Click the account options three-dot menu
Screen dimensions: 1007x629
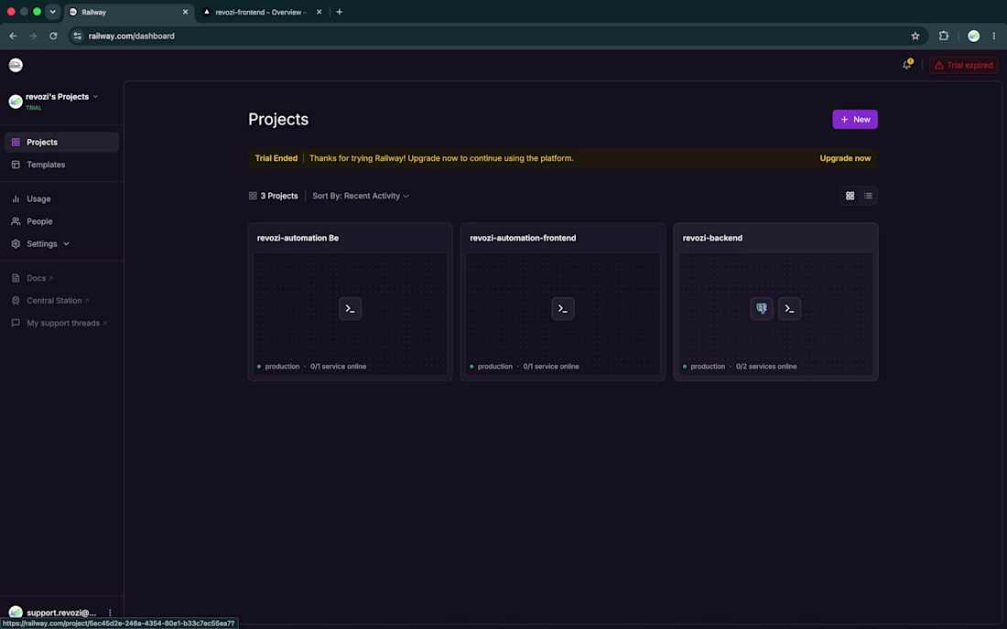tap(110, 613)
